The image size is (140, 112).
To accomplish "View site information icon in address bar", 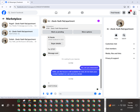I will (15, 7).
